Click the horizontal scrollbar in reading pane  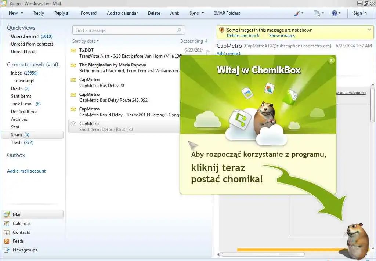[x=263, y=254]
